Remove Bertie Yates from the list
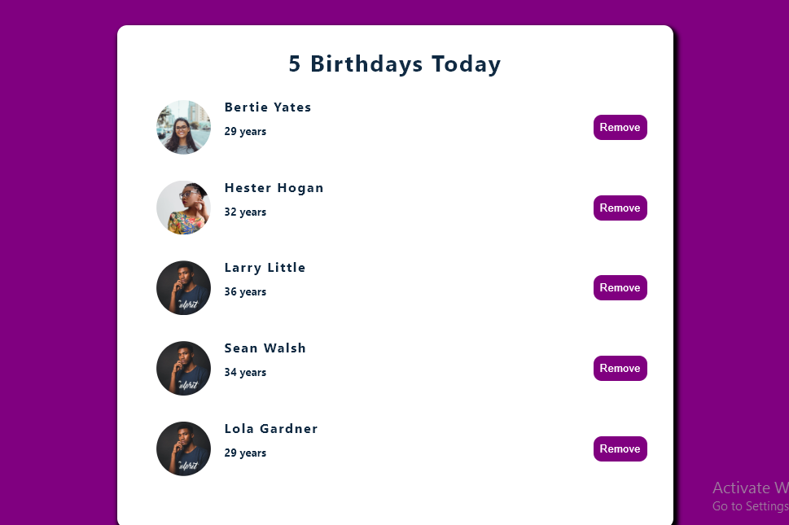This screenshot has width=789, height=525. [x=620, y=127]
